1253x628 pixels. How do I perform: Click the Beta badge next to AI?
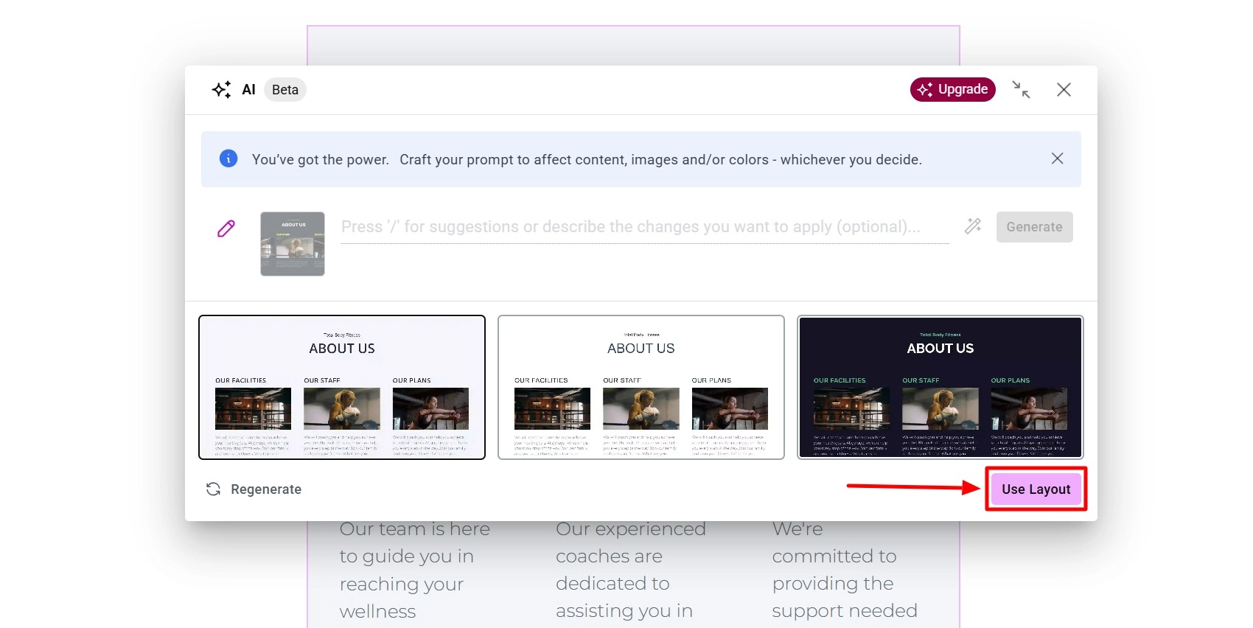point(285,90)
